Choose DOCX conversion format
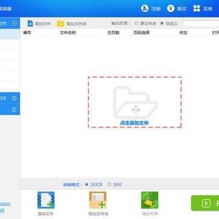The image size is (219, 219). [x=87, y=184]
